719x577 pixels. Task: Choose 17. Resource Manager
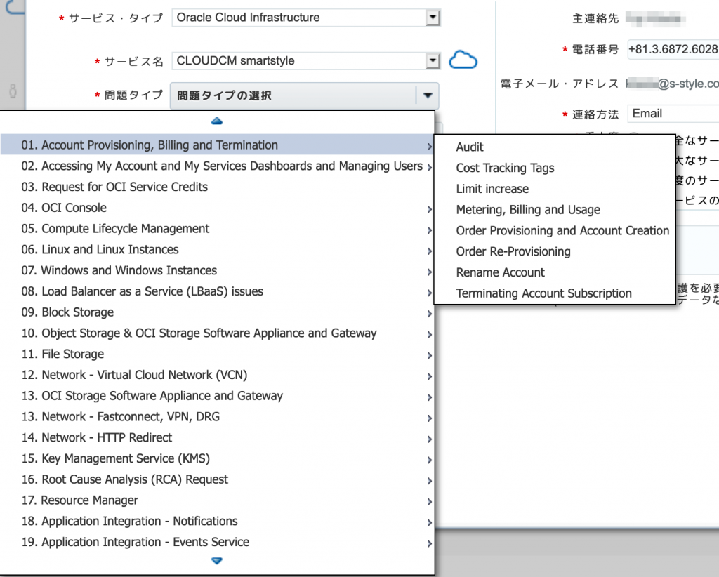(x=218, y=500)
